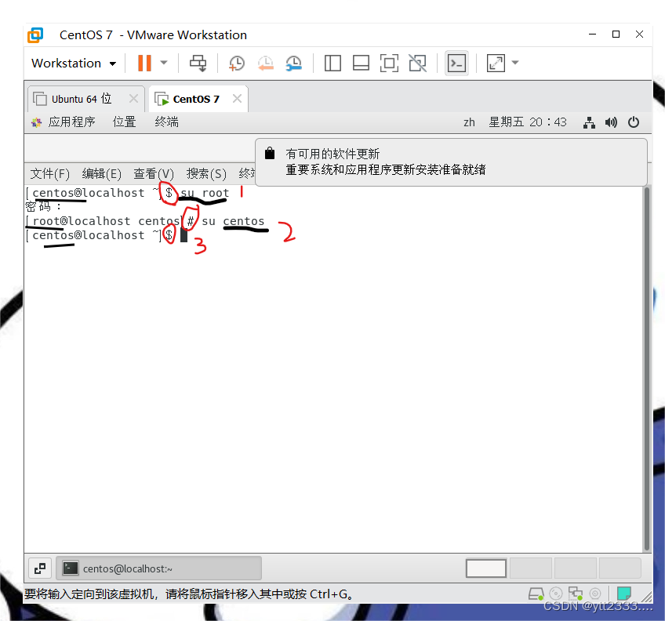665x621 pixels.
Task: Close the CentOS 7 tab
Action: (238, 99)
